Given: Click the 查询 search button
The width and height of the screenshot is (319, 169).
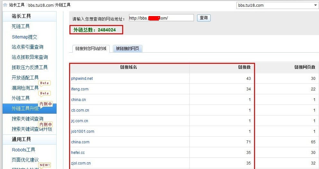Looking at the screenshot, I should [x=204, y=18].
